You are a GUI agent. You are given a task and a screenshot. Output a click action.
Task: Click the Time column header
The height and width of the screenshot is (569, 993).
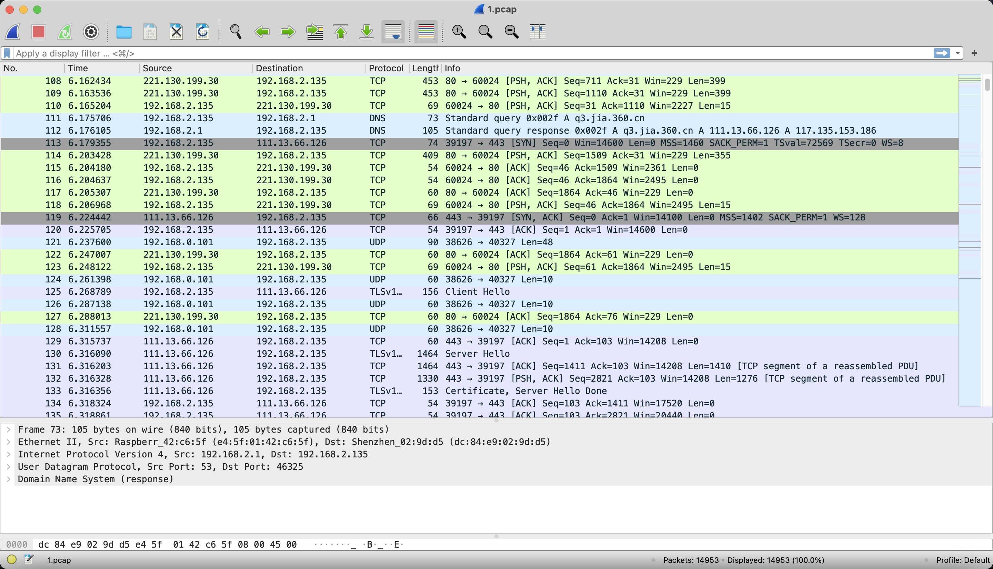pyautogui.click(x=78, y=69)
